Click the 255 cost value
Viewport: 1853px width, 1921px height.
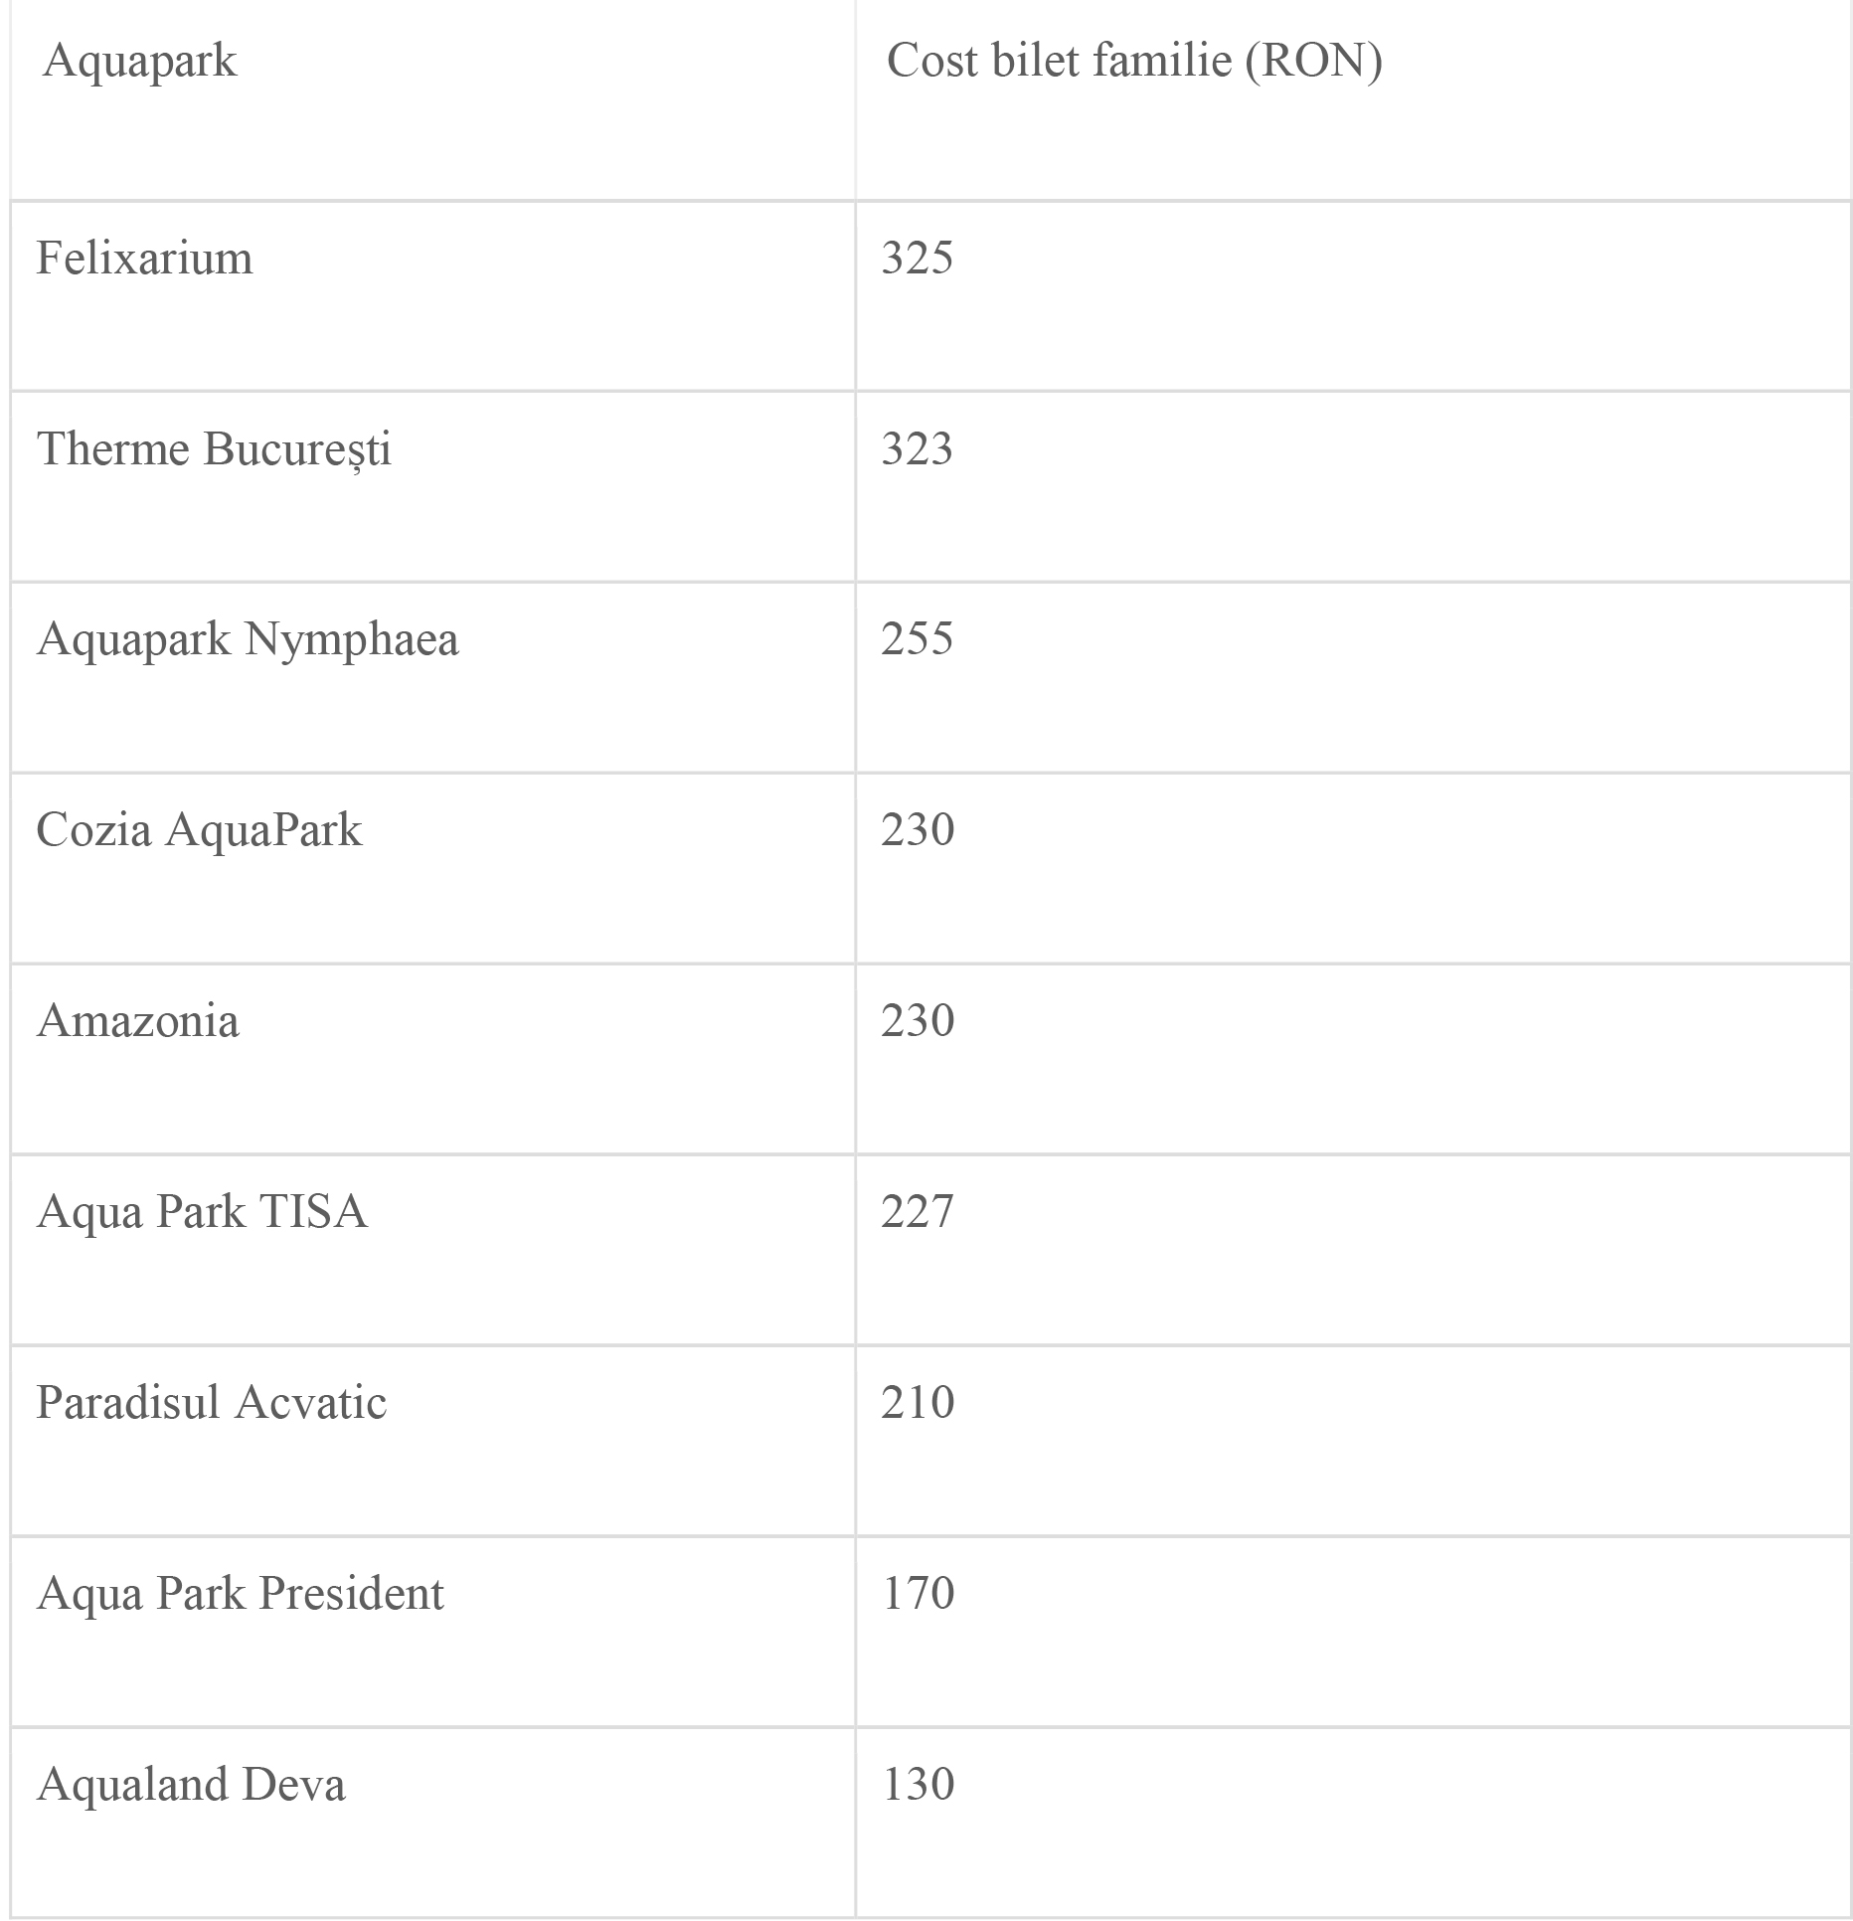[917, 639]
